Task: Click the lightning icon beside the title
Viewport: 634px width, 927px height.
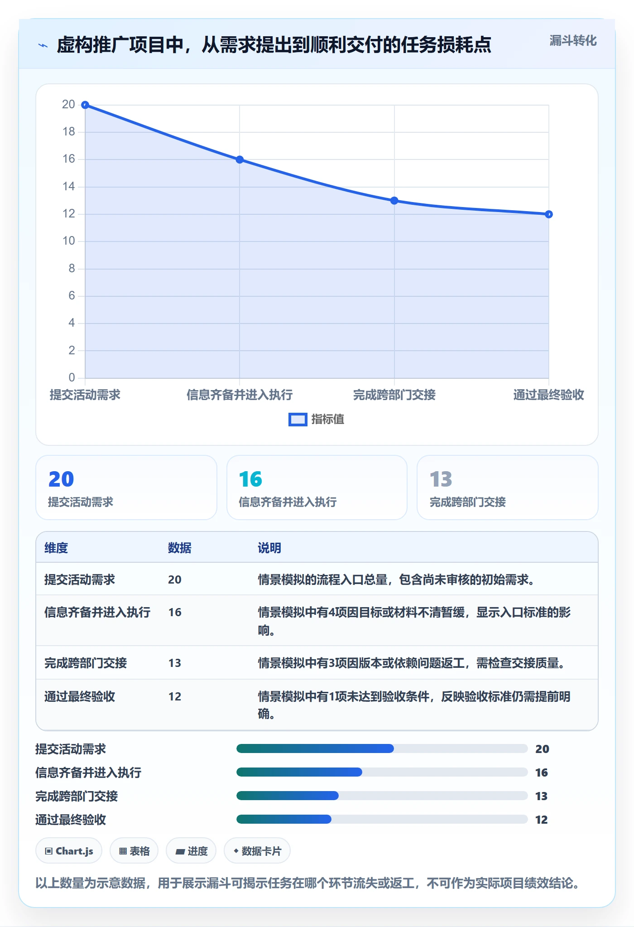Action: tap(43, 45)
